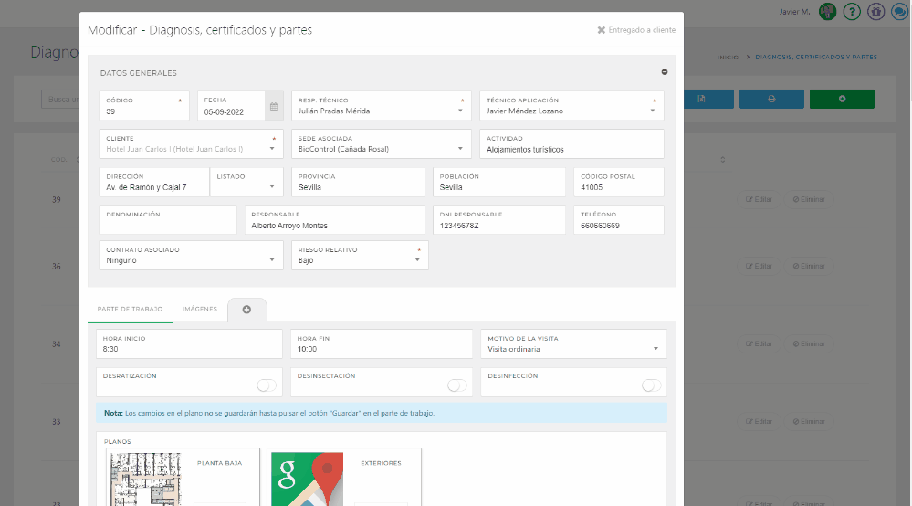Open the Motivo de la Visita dropdown

pyautogui.click(x=572, y=349)
